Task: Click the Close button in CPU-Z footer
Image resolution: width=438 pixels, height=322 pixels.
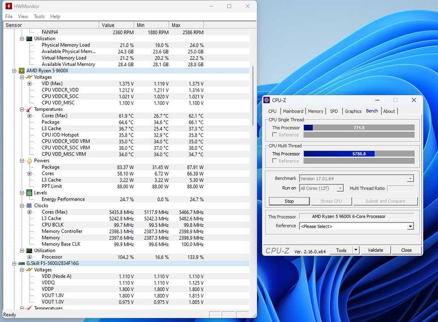Action: pyautogui.click(x=406, y=250)
